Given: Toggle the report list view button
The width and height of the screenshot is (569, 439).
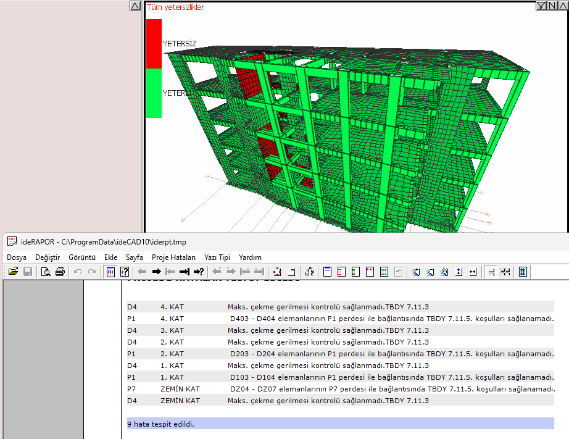Looking at the screenshot, I should point(523,272).
